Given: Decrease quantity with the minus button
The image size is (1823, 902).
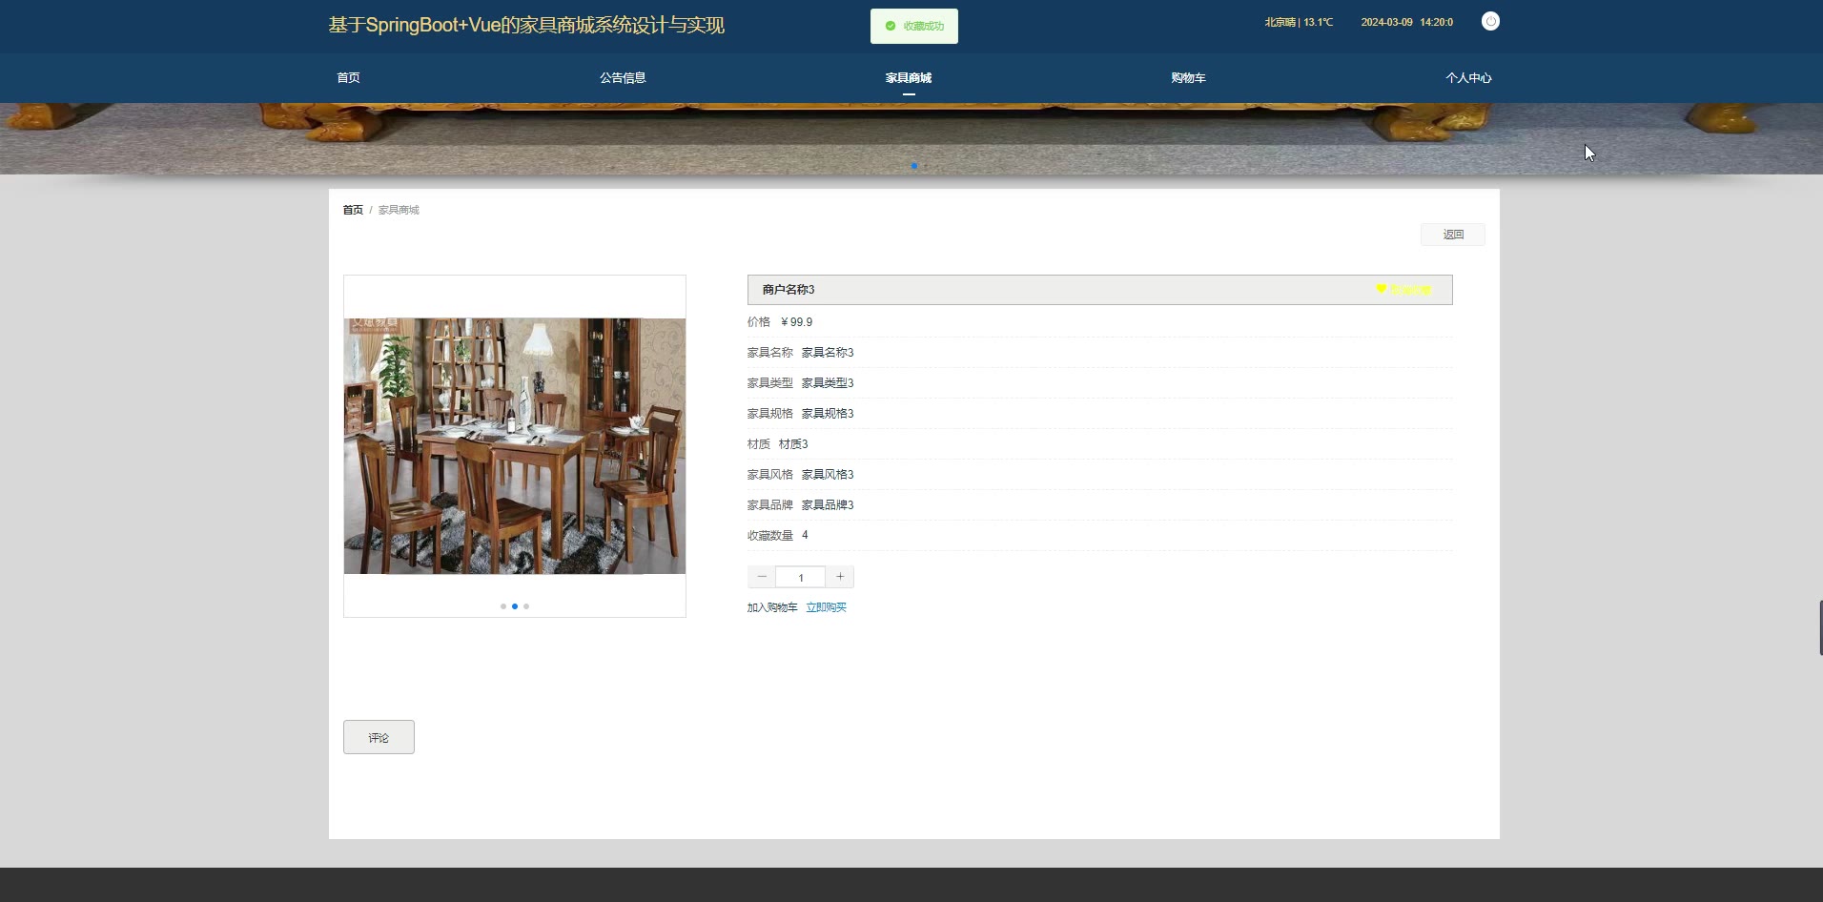Looking at the screenshot, I should pyautogui.click(x=762, y=577).
